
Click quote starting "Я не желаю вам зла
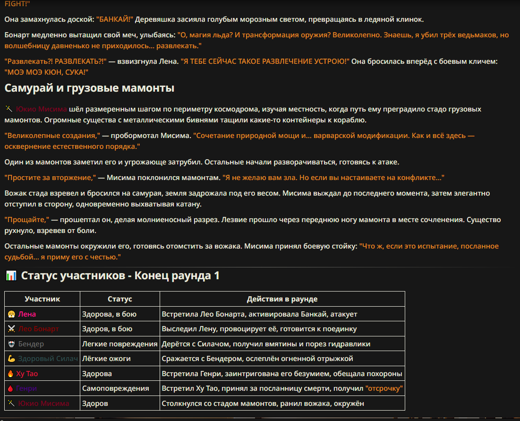coord(333,178)
